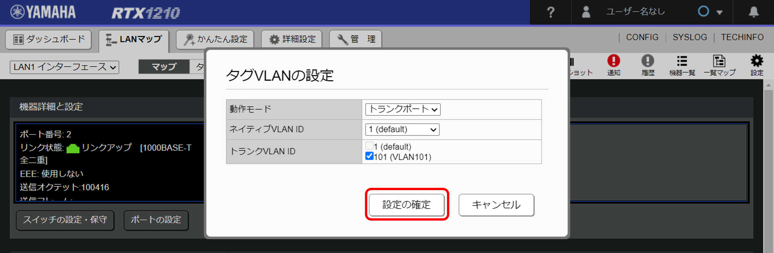Switch to the ダッシュボード tab
Screen dimensions: 774x253
pyautogui.click(x=49, y=39)
